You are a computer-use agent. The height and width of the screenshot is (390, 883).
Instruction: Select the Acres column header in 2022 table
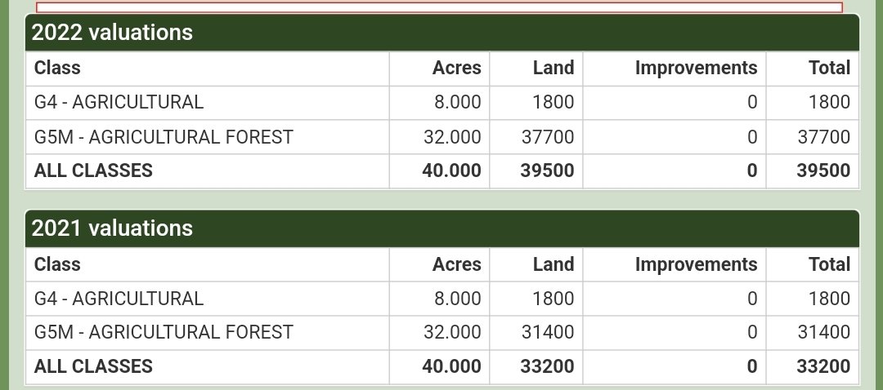(x=456, y=68)
